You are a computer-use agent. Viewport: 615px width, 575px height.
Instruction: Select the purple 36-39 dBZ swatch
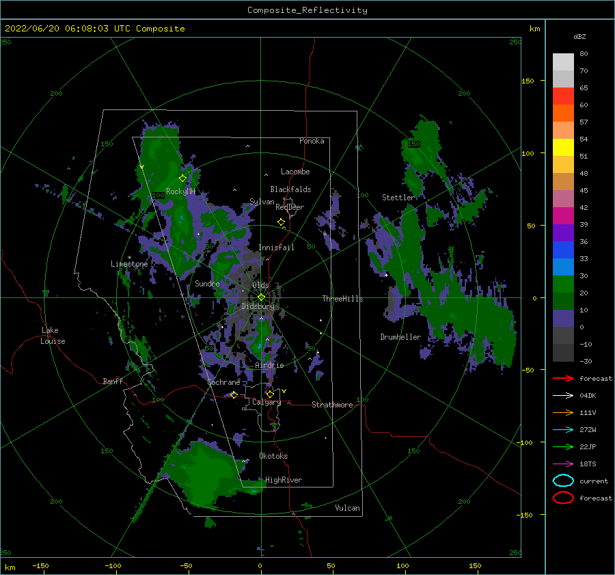[563, 233]
